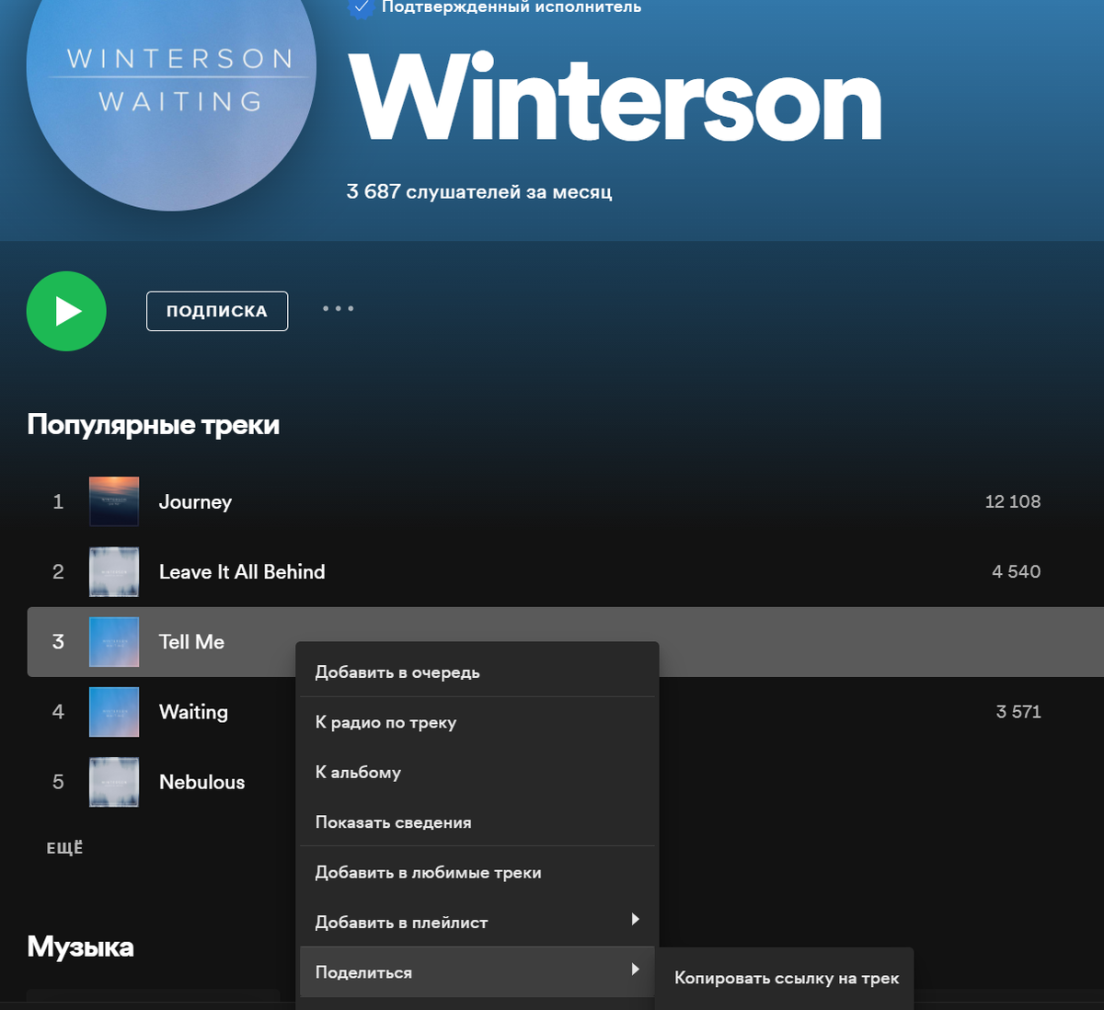1104x1010 pixels.
Task: Click the 12 108 play count for Journey
Action: 1013,501
